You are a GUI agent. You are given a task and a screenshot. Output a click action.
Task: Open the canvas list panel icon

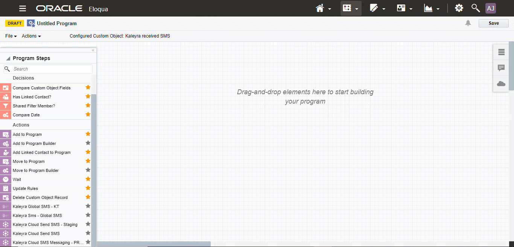coord(501,52)
